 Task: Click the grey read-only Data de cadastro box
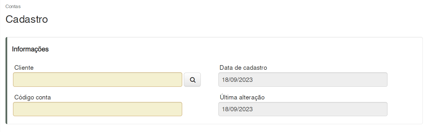[303, 80]
